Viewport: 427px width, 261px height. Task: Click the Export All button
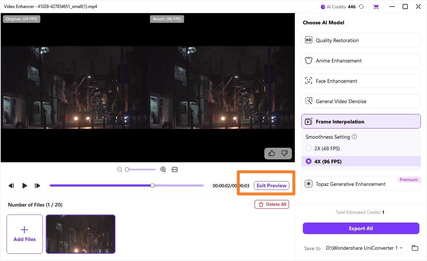pyautogui.click(x=361, y=228)
